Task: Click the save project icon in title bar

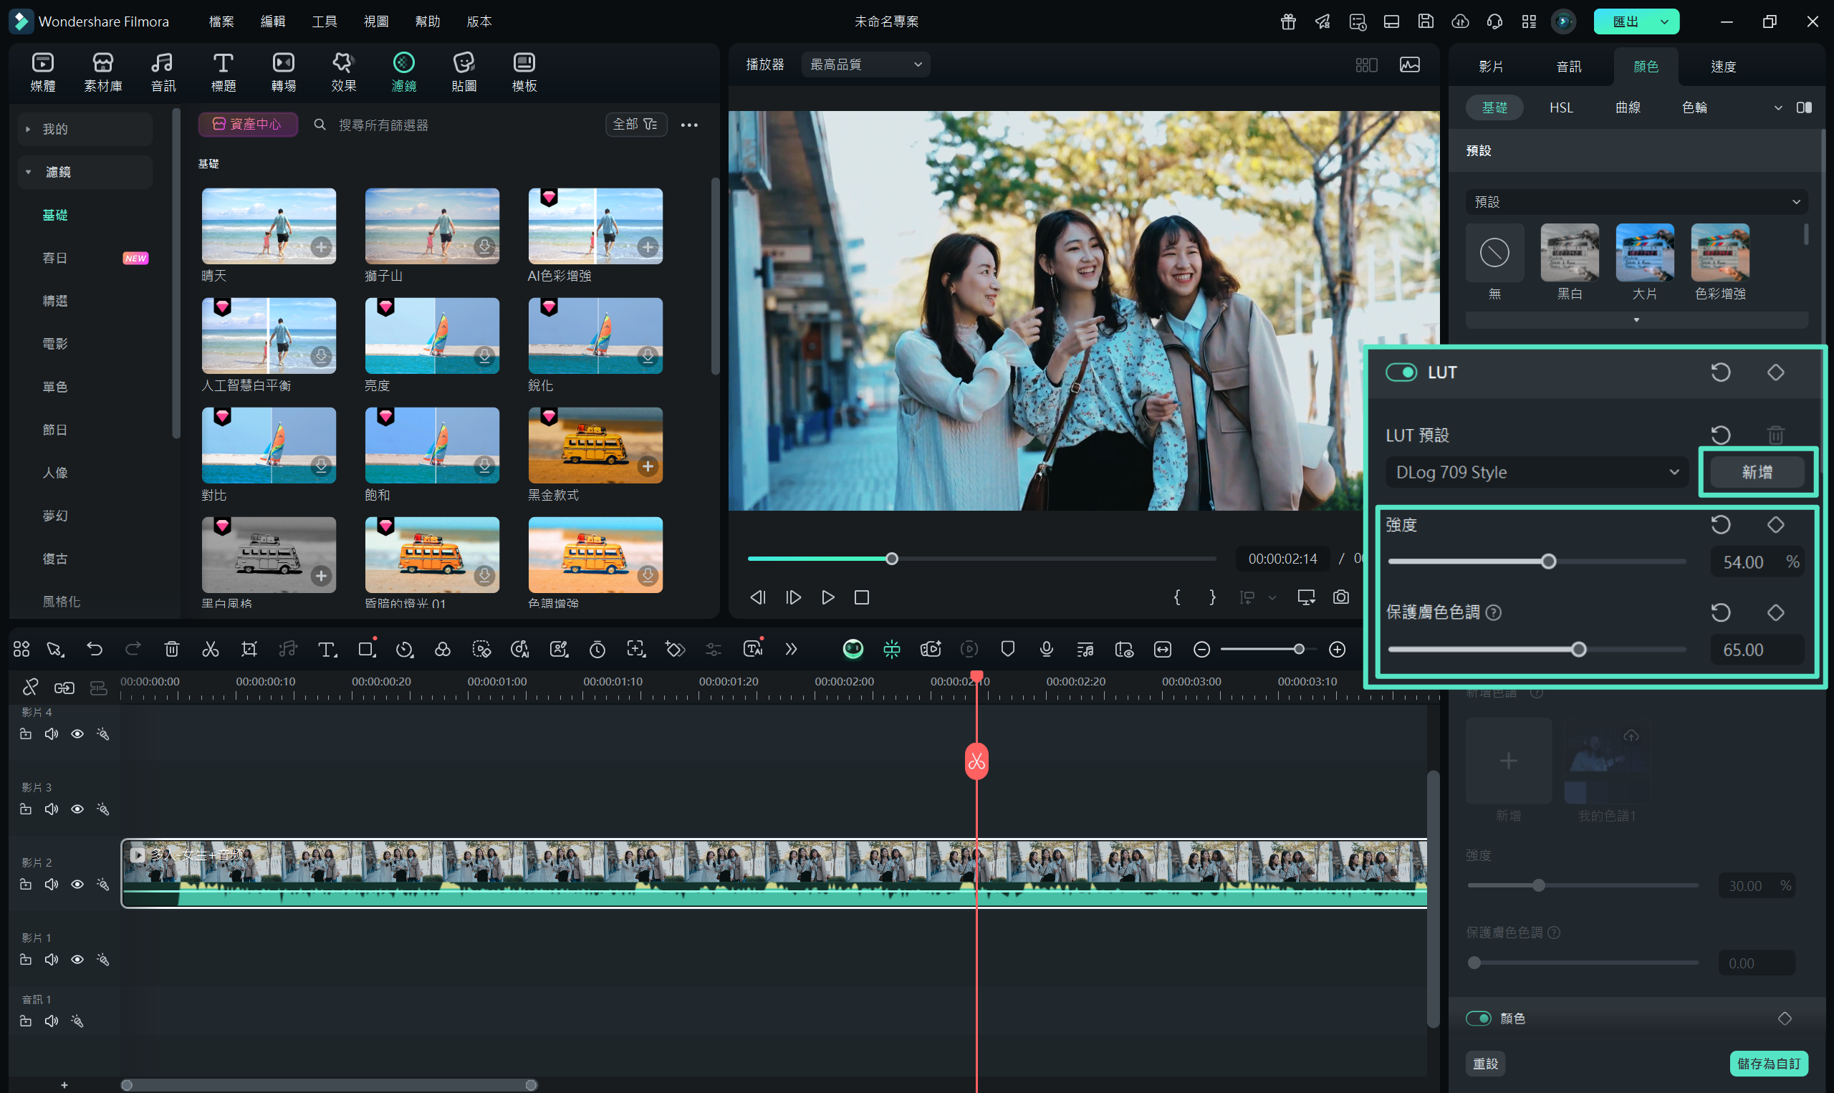Action: (x=1425, y=21)
